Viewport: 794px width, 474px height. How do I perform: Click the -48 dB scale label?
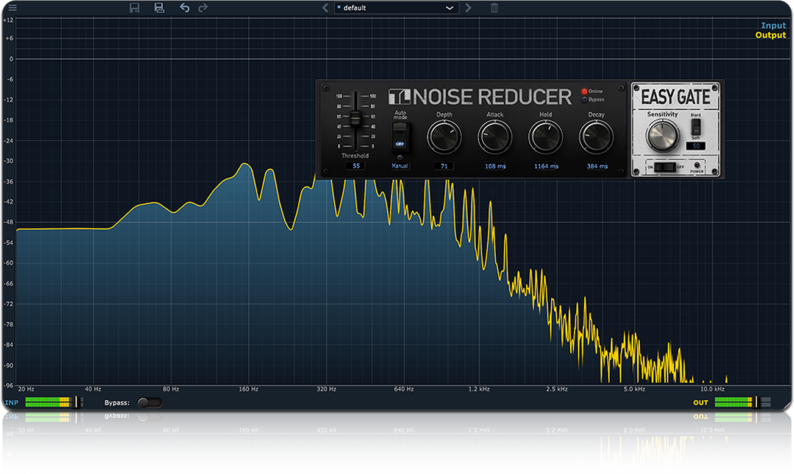click(8, 222)
